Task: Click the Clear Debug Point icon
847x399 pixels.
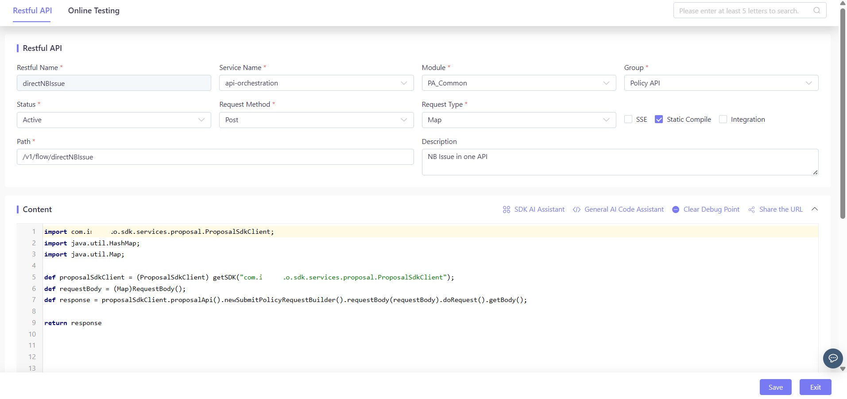Action: point(676,209)
